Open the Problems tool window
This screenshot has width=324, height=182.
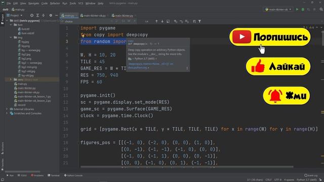(37, 175)
